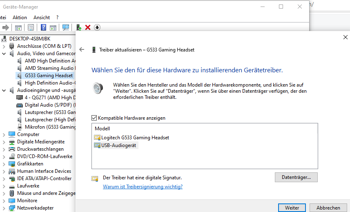
Task: Toggle Kompatible Hardware anzeigen checkbox
Action: coord(94,118)
